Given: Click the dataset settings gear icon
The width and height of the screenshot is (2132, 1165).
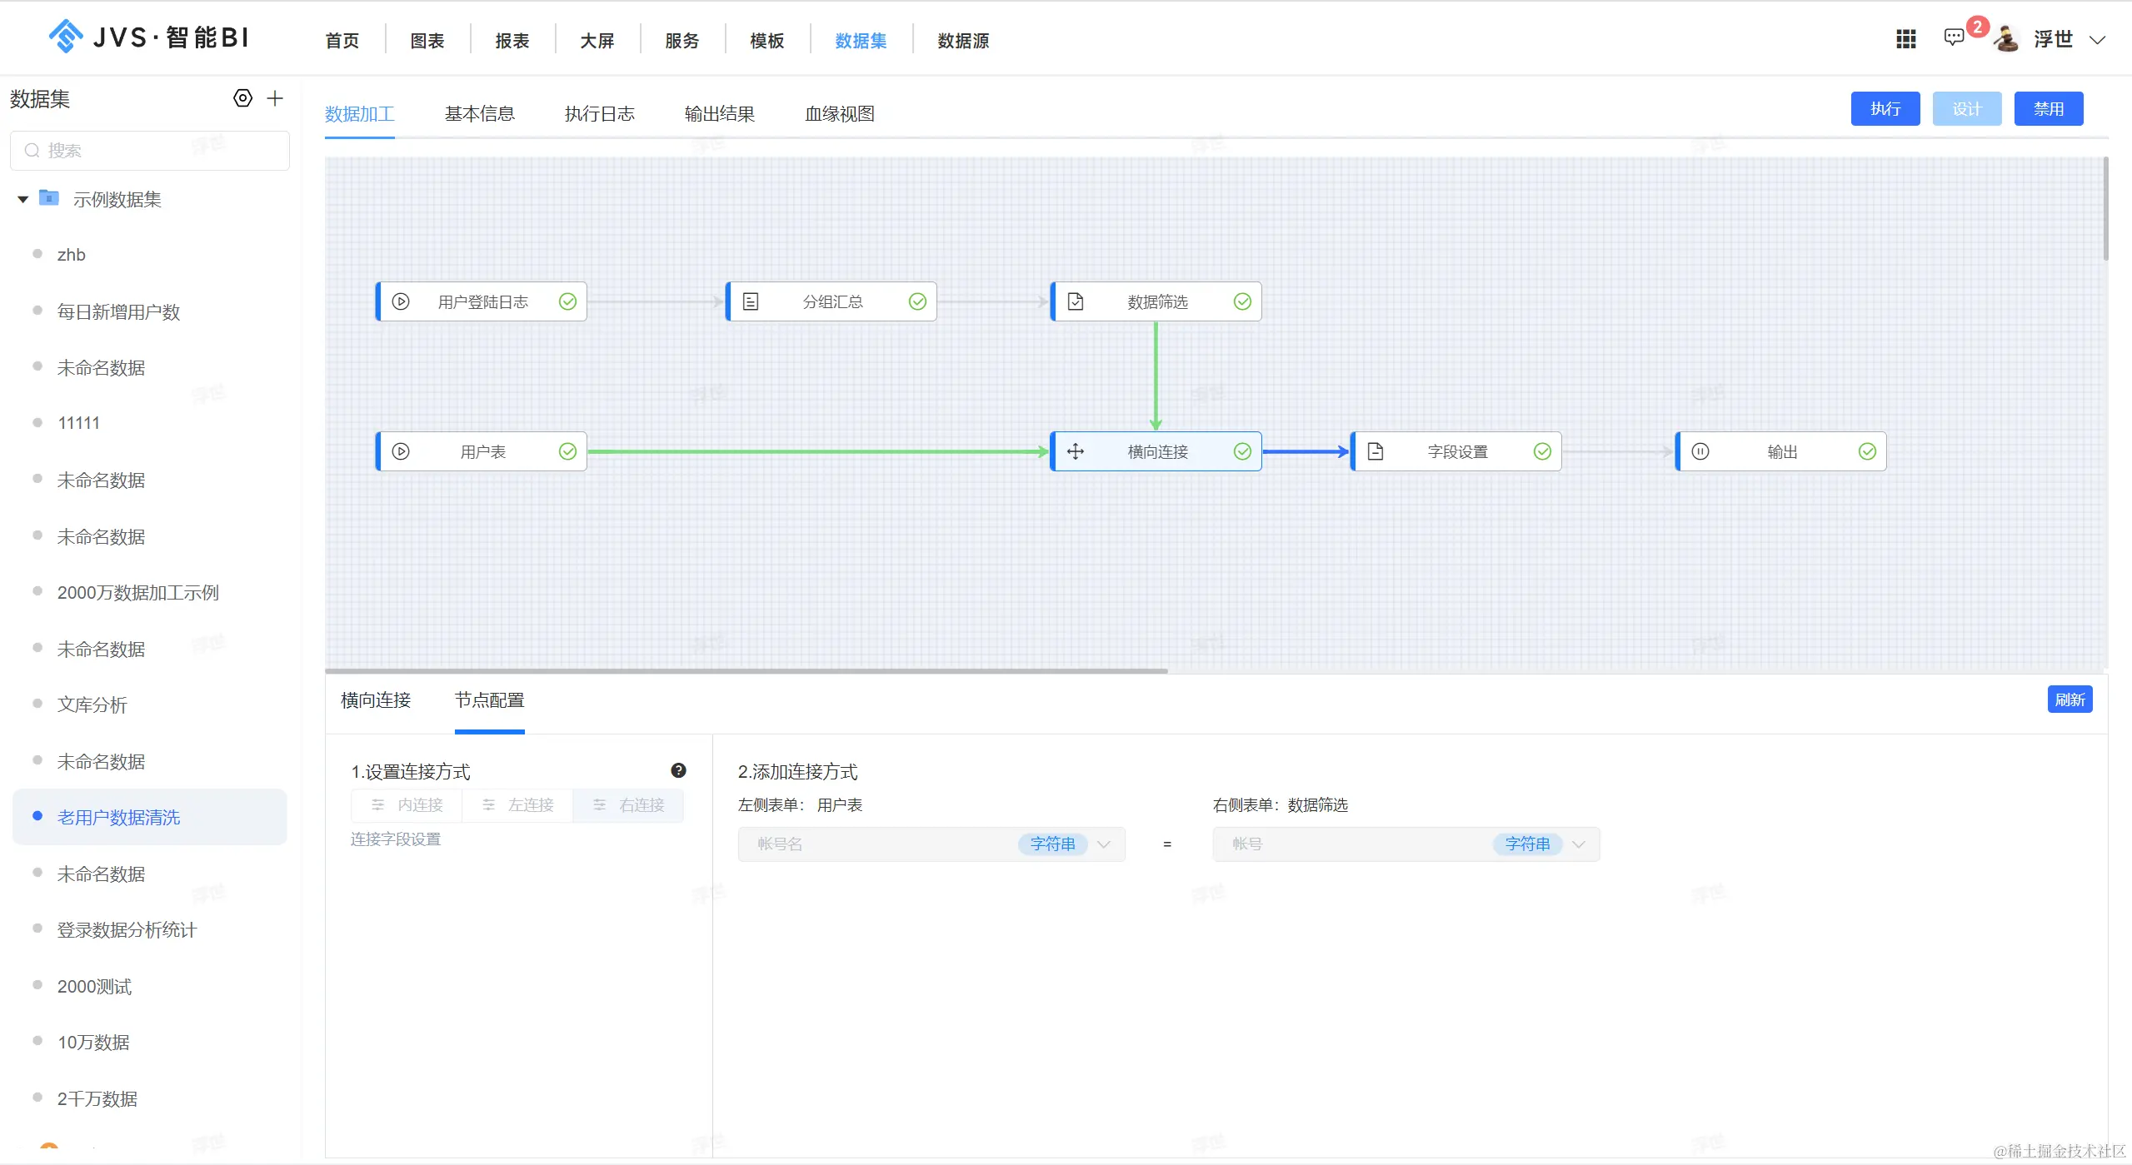Looking at the screenshot, I should (x=242, y=98).
